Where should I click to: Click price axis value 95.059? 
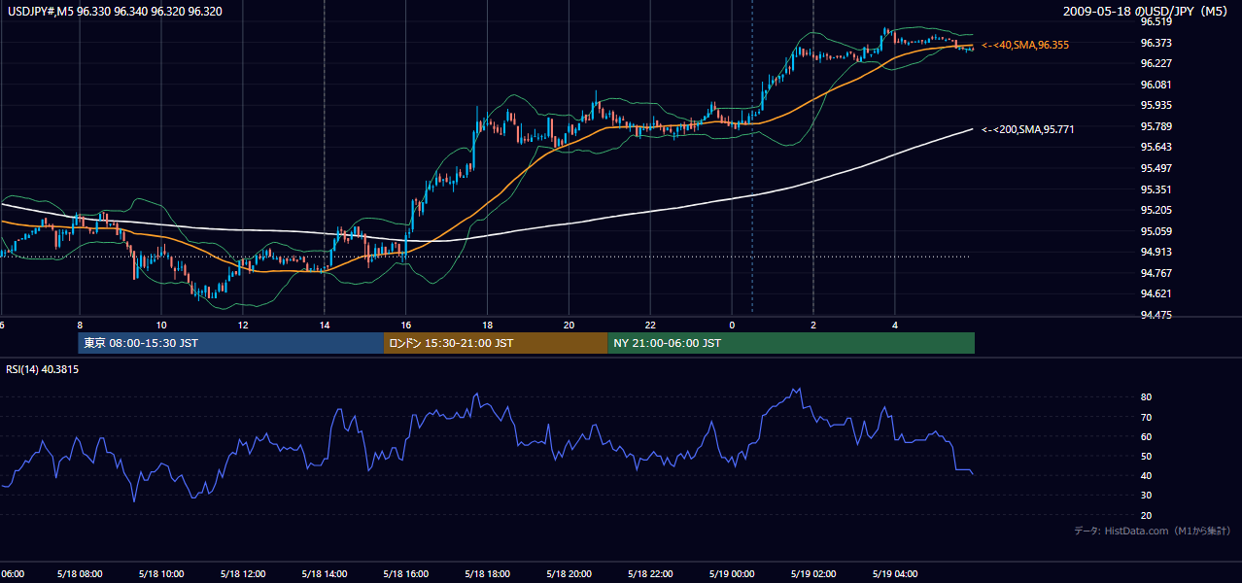click(1156, 231)
